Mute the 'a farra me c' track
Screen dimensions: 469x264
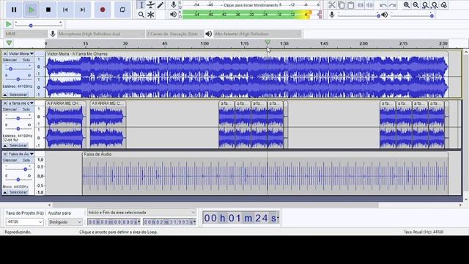point(10,109)
